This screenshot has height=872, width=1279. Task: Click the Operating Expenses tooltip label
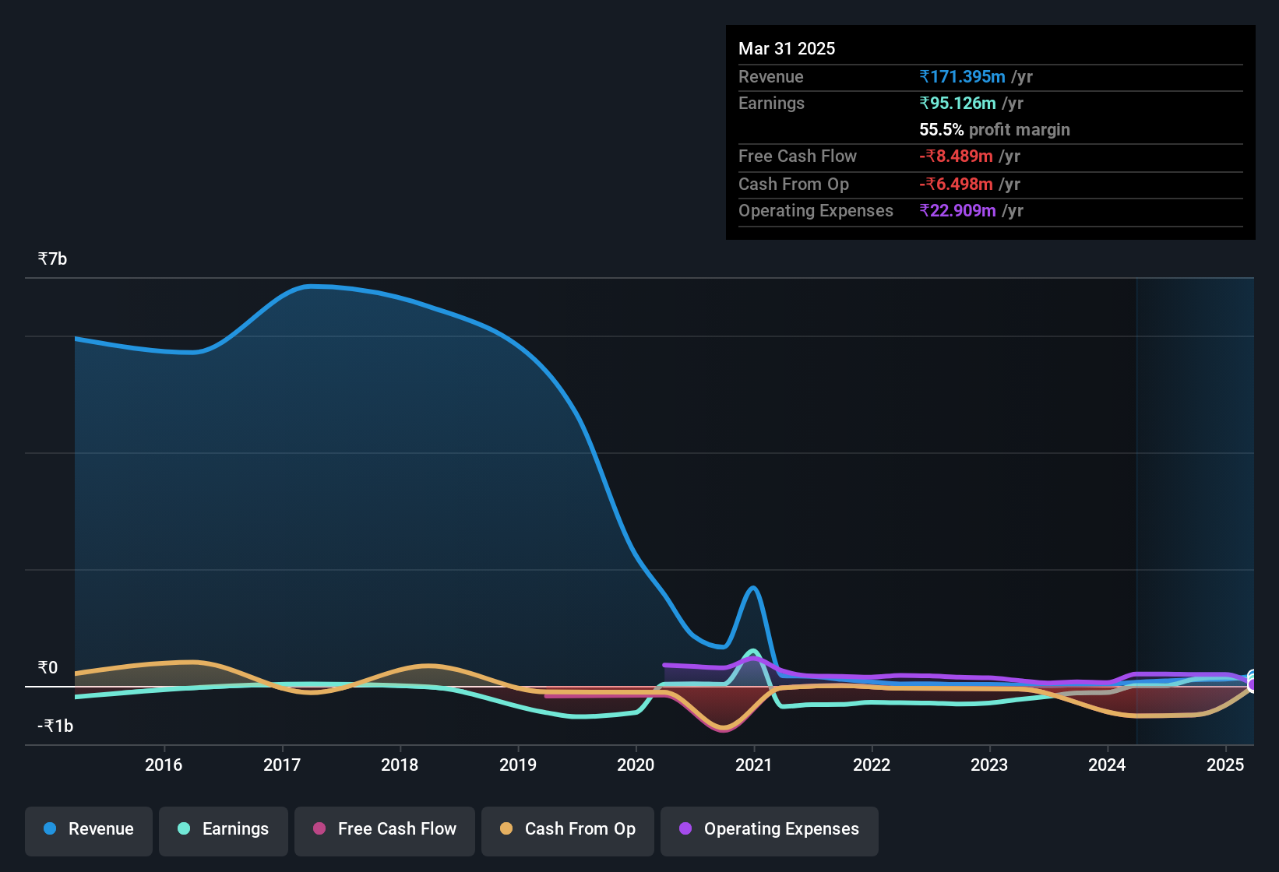click(x=816, y=210)
